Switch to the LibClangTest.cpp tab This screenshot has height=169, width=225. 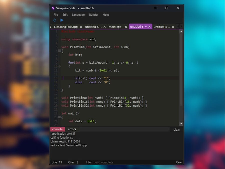66,27
